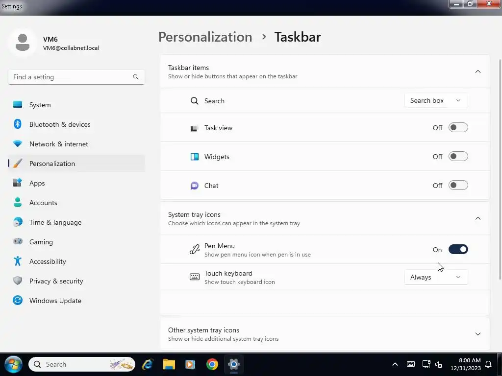This screenshot has height=376, width=502.
Task: Open Bluetooth & devices settings
Action: click(x=76, y=124)
